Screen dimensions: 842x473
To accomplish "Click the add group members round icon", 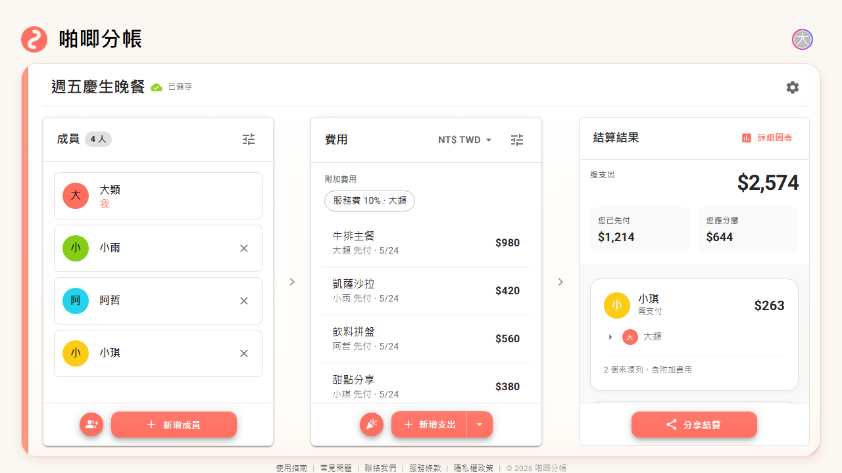I will click(x=91, y=424).
